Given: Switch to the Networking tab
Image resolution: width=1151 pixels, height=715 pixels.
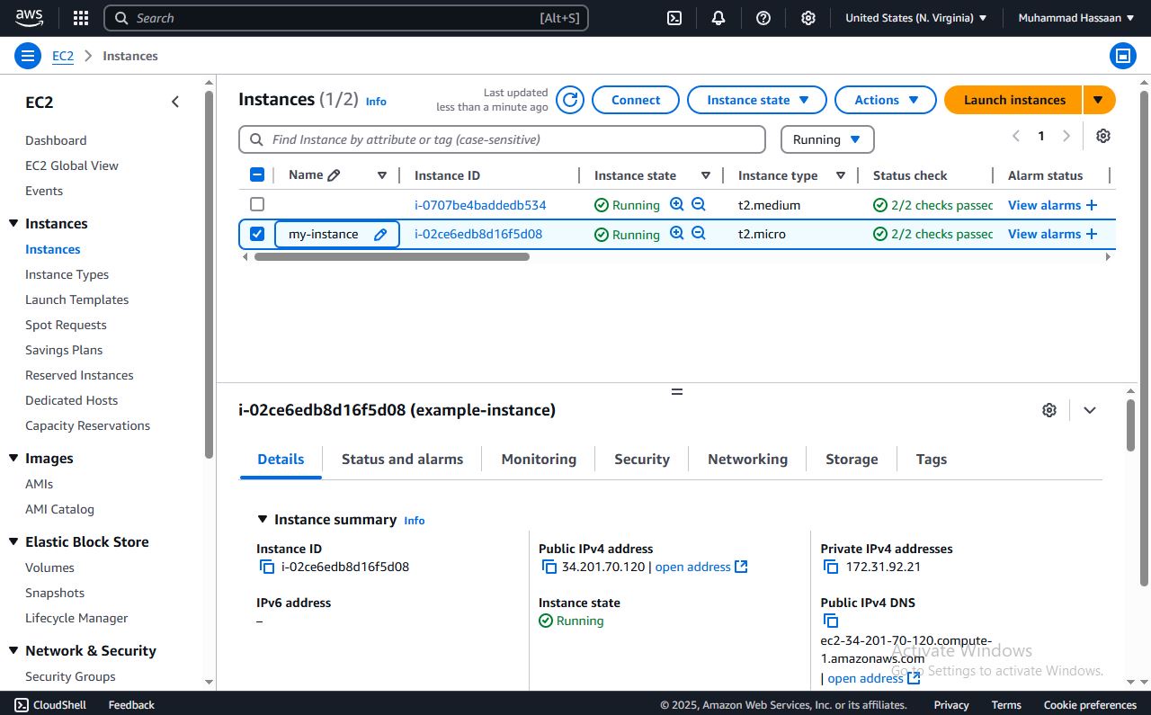Looking at the screenshot, I should 747,459.
